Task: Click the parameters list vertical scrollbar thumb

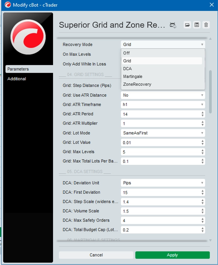Action: [x=210, y=91]
